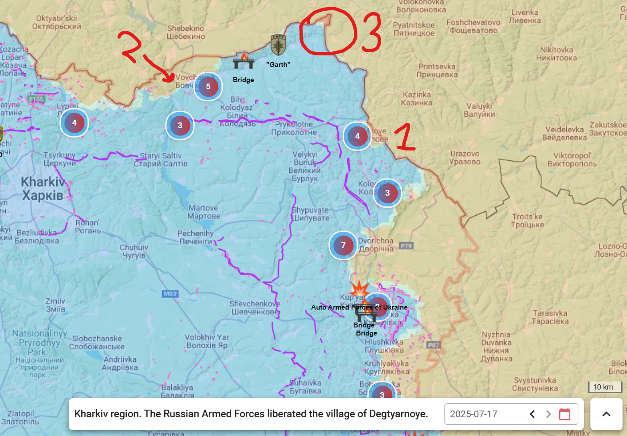Click the Pyatnitskoe label
This screenshot has width=627, height=436.
(414, 29)
